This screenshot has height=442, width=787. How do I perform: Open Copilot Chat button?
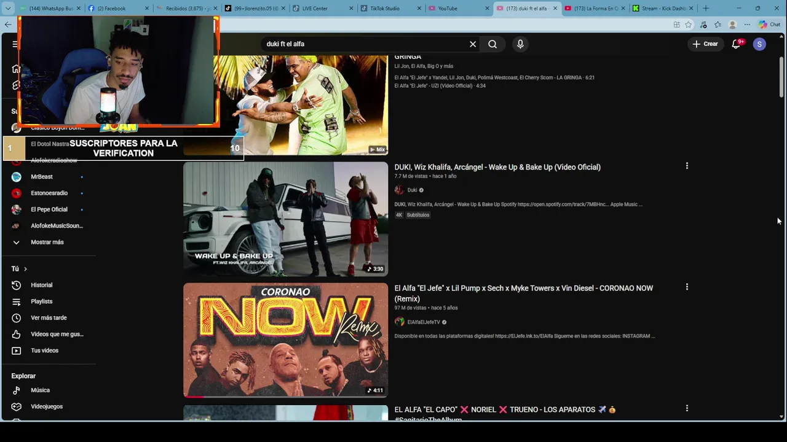pyautogui.click(x=769, y=25)
